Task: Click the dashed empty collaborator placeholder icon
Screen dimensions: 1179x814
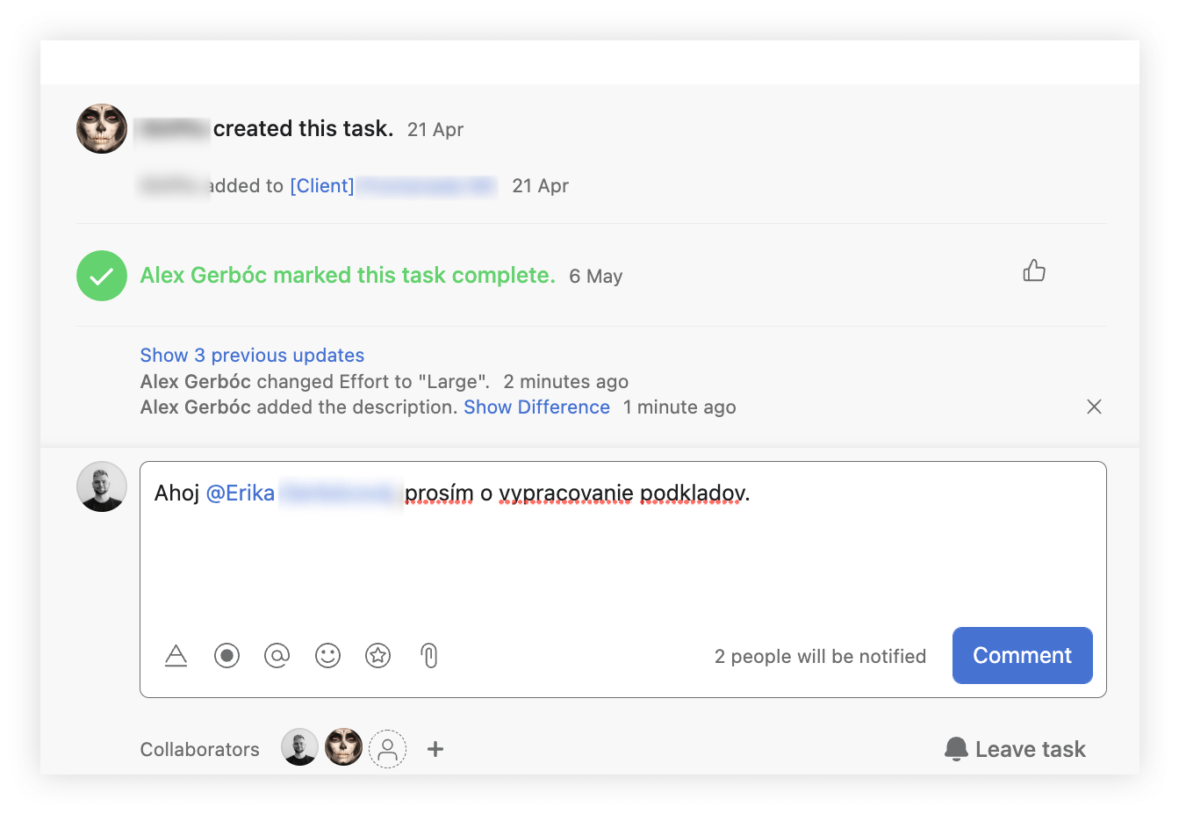Action: pyautogui.click(x=387, y=749)
